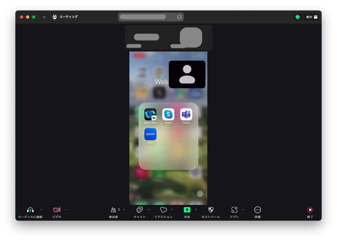Click the paw ミーティング icon
337x241 pixels.
(x=55, y=17)
